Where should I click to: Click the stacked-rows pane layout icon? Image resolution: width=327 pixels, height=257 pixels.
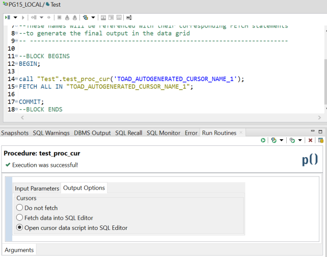pos(119,17)
